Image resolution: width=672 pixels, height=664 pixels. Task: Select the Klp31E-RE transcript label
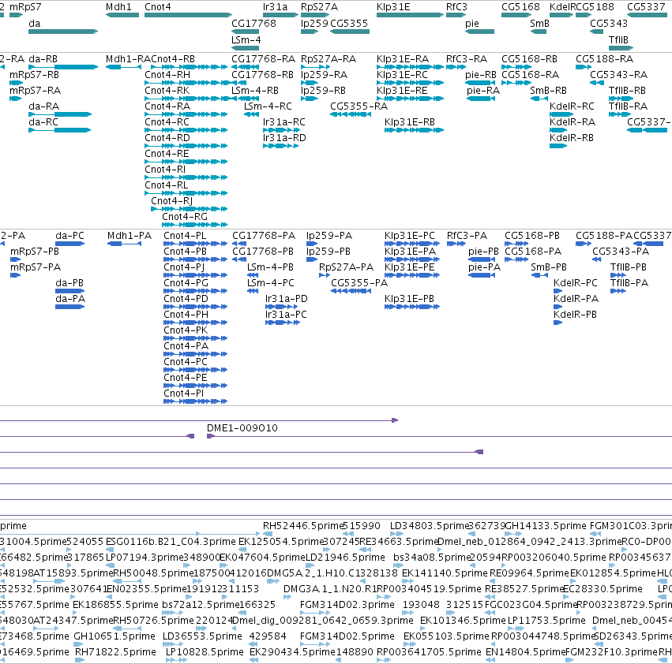tap(402, 91)
